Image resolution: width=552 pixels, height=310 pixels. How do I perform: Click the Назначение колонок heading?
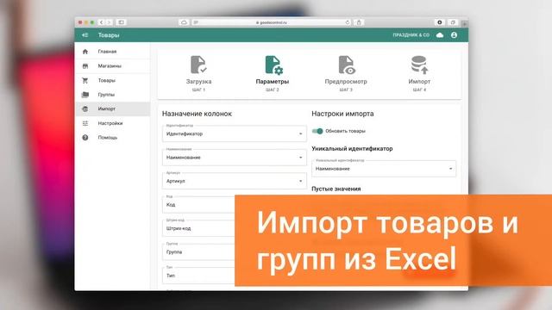pyautogui.click(x=197, y=114)
